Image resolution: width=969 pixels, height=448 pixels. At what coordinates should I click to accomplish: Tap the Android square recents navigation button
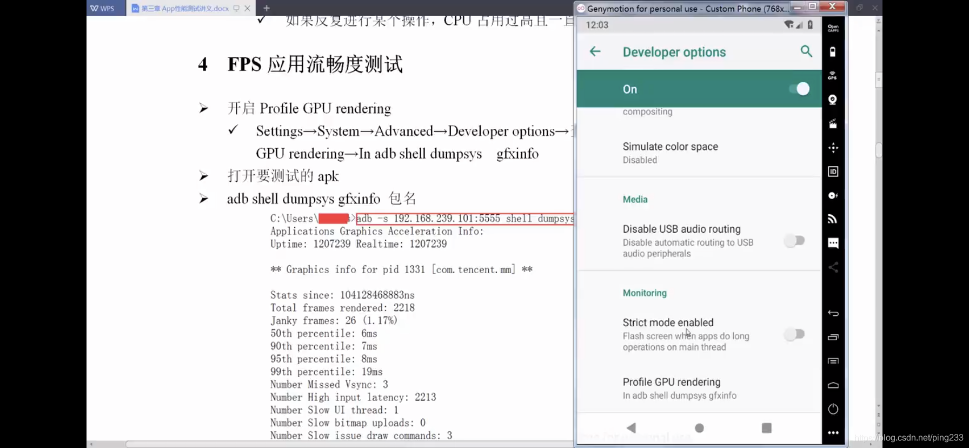click(766, 428)
